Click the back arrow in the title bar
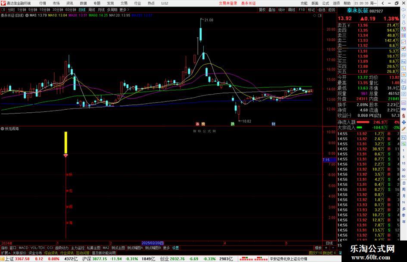 click(383, 3)
